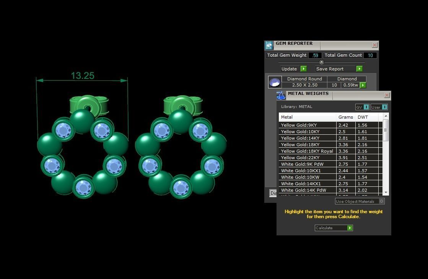Select the White Gold:14KX1 row

[x=330, y=184]
